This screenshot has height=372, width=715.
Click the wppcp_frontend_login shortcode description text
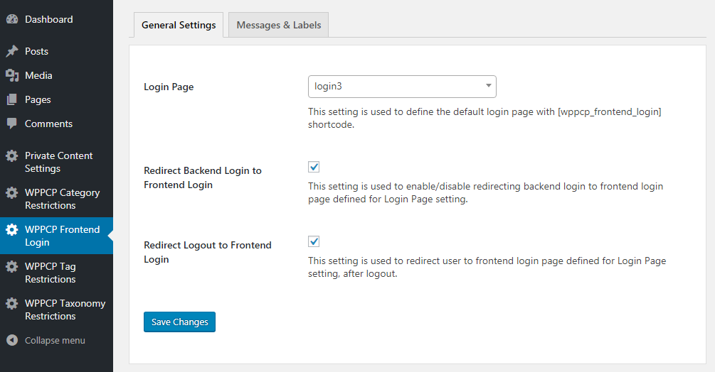[484, 118]
